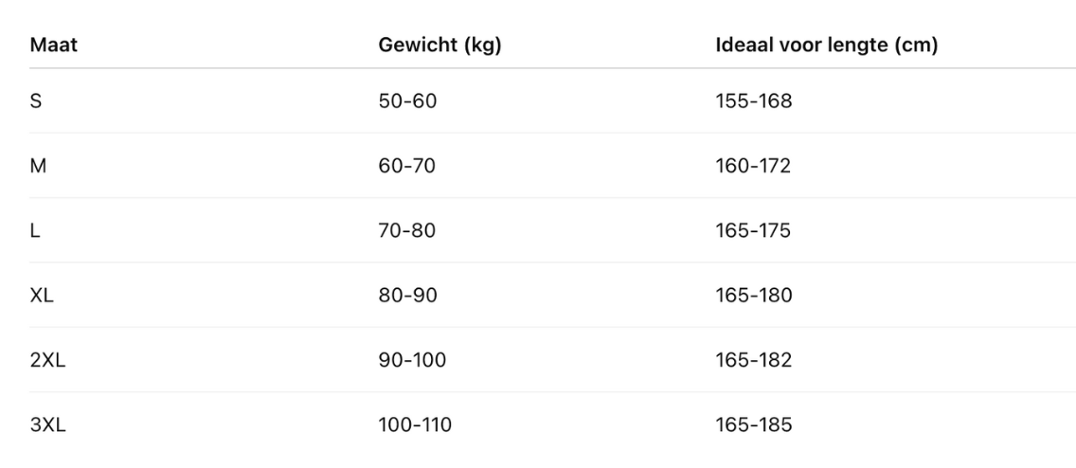The image size is (1076, 468).
Task: Click the 165-185 height value
Action: point(753,425)
